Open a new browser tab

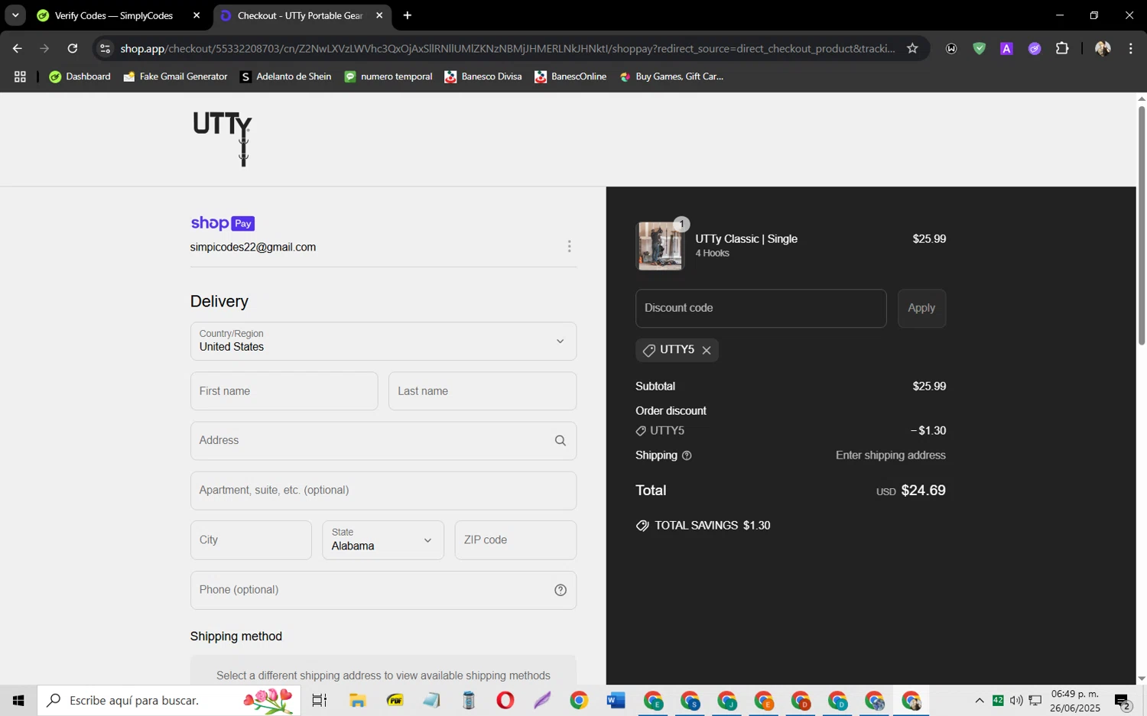[x=408, y=15]
